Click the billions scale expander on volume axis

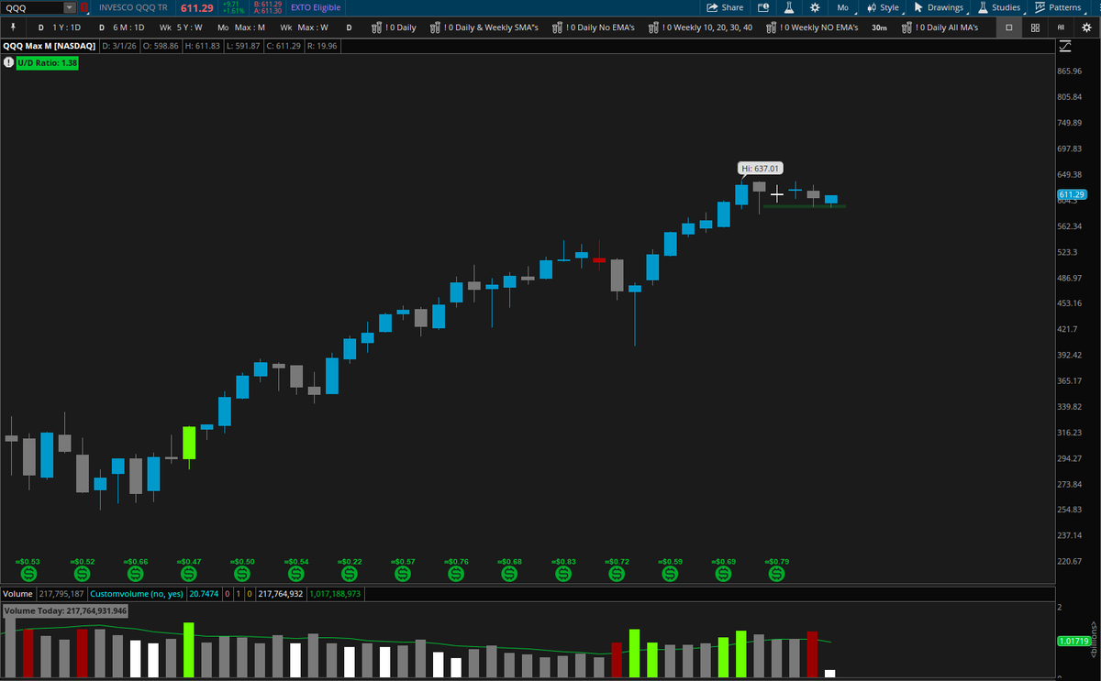click(x=1094, y=638)
